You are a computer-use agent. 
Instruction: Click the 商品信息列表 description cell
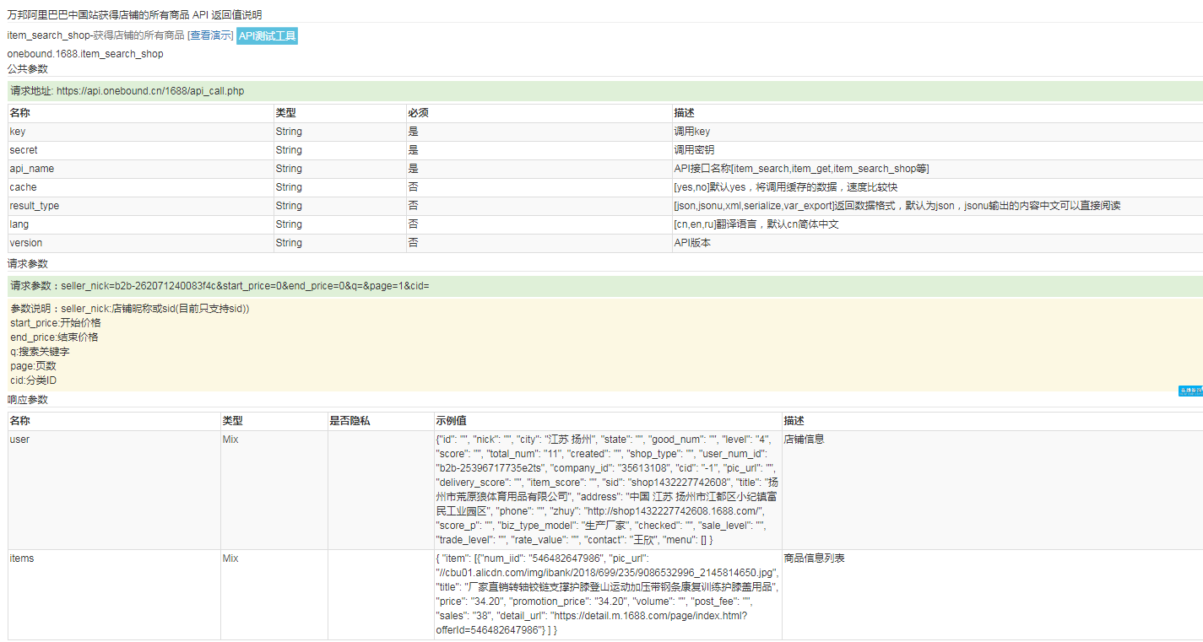coord(993,595)
